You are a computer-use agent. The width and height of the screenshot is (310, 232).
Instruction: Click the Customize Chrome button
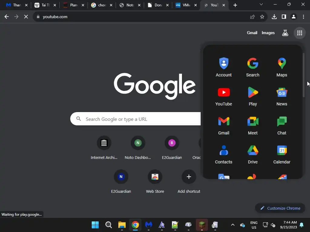point(280,208)
